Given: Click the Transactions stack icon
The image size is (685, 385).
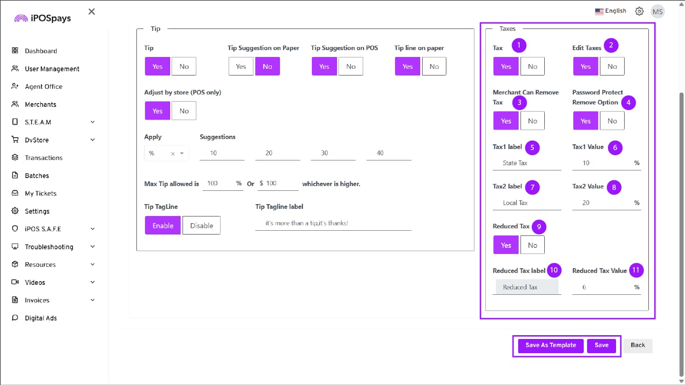Looking at the screenshot, I should 15,158.
